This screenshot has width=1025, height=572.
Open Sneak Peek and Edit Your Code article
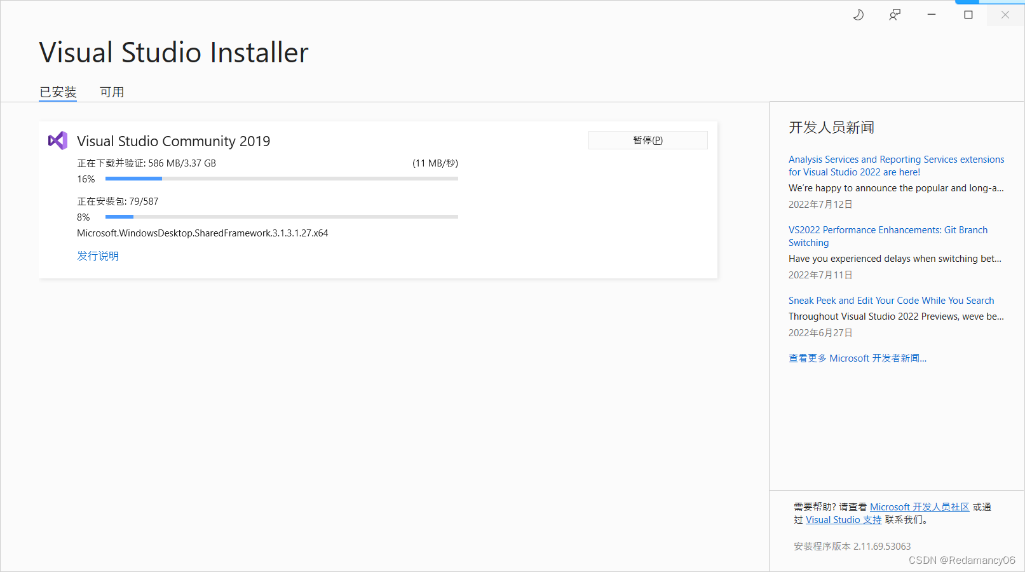coord(891,301)
